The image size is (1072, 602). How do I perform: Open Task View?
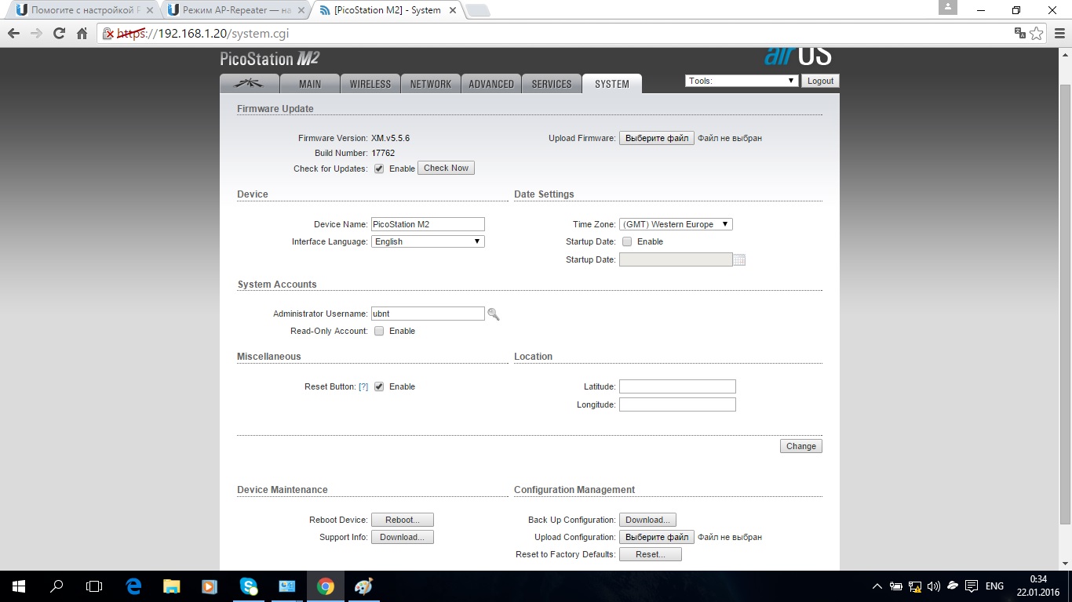94,586
